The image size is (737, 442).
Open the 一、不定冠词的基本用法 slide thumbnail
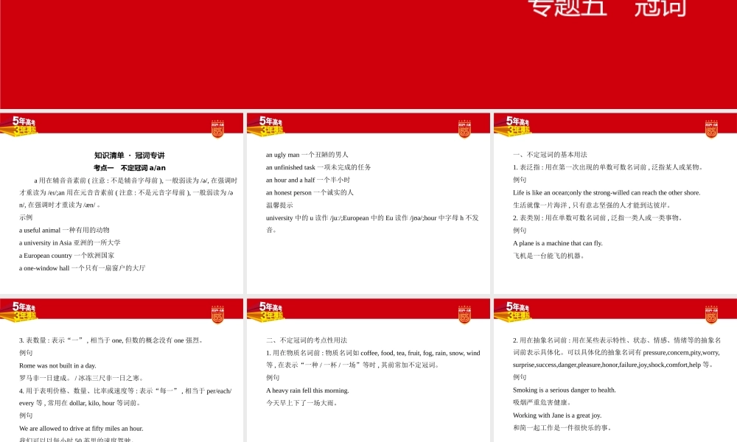pos(612,206)
